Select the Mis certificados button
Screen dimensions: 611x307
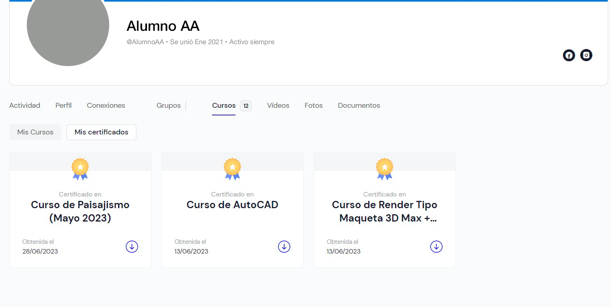(101, 132)
